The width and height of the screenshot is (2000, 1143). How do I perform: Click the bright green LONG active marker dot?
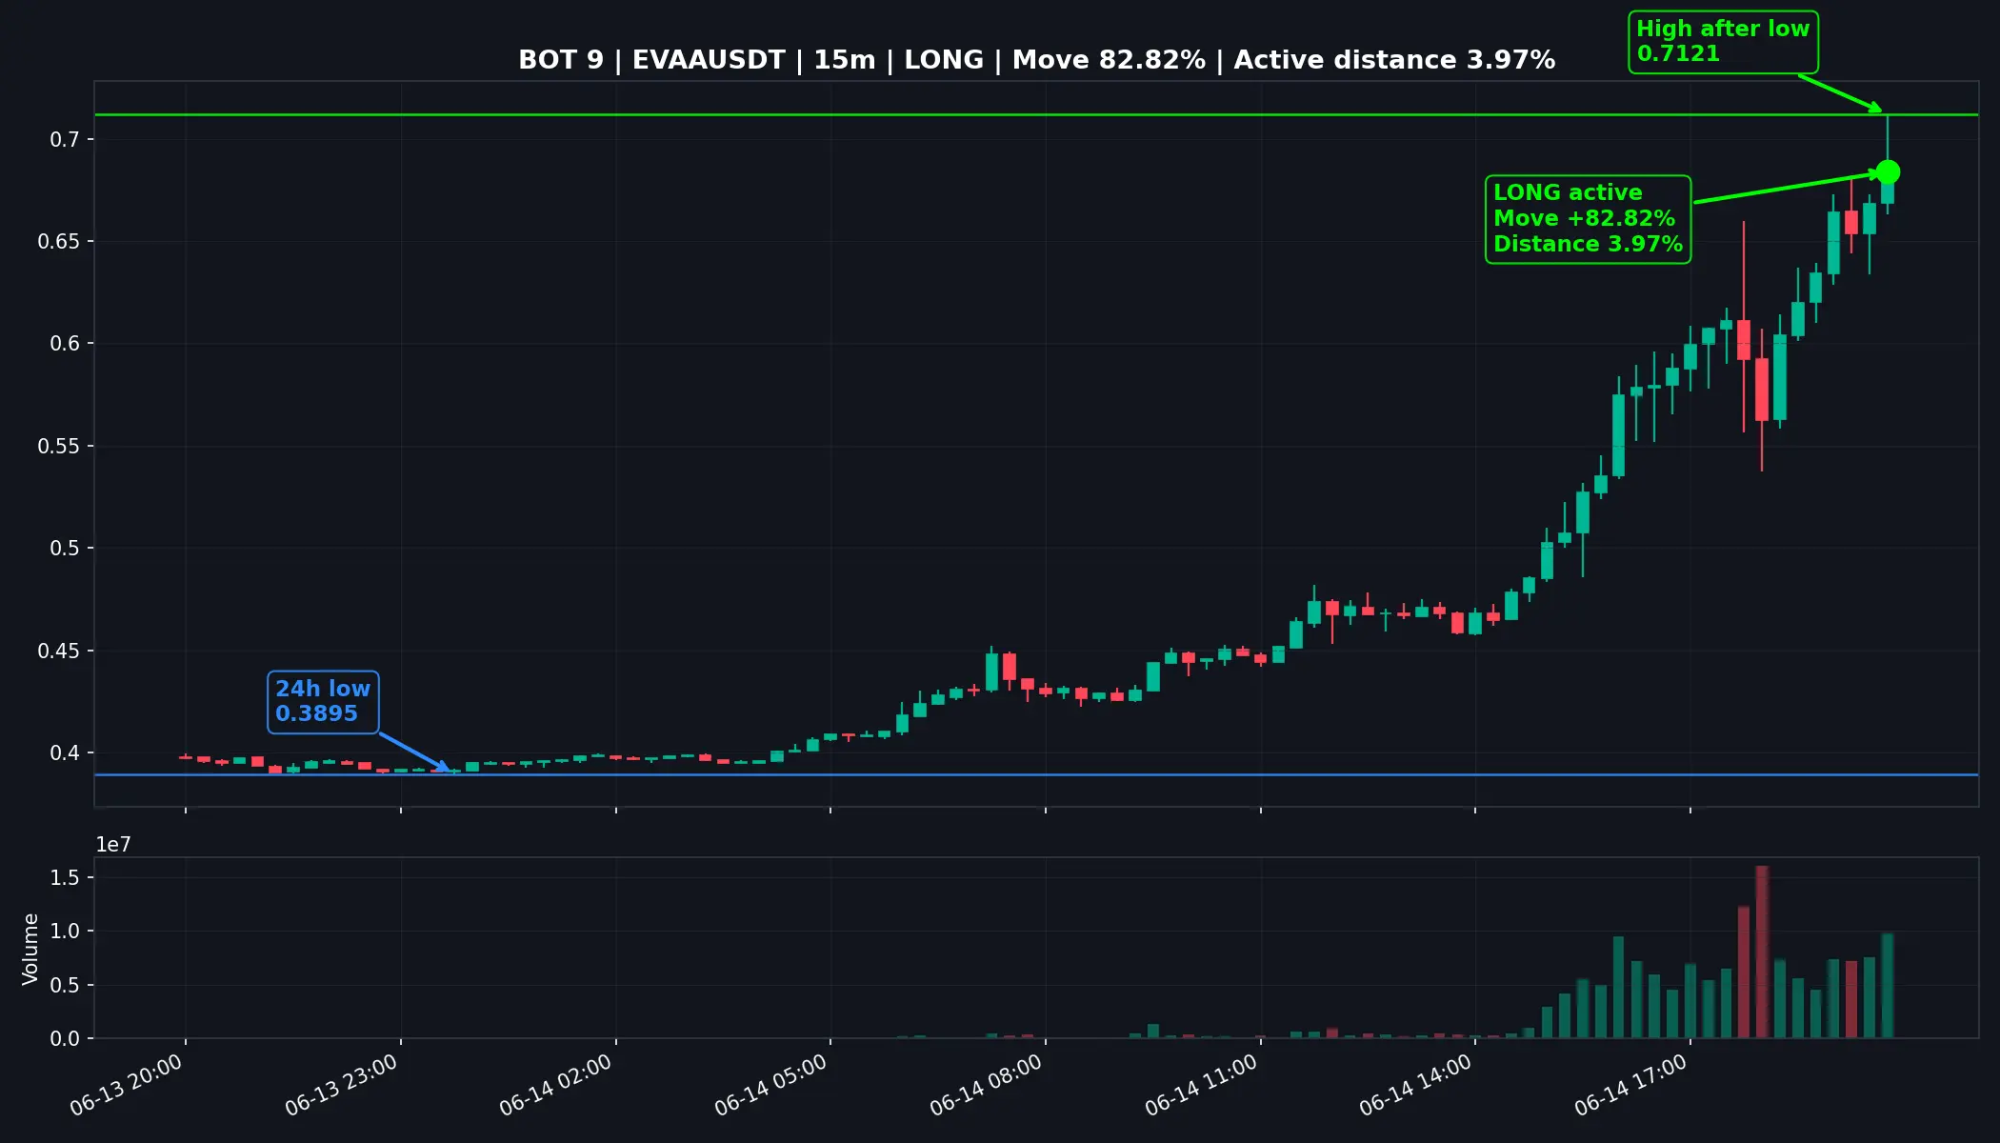pyautogui.click(x=1888, y=172)
